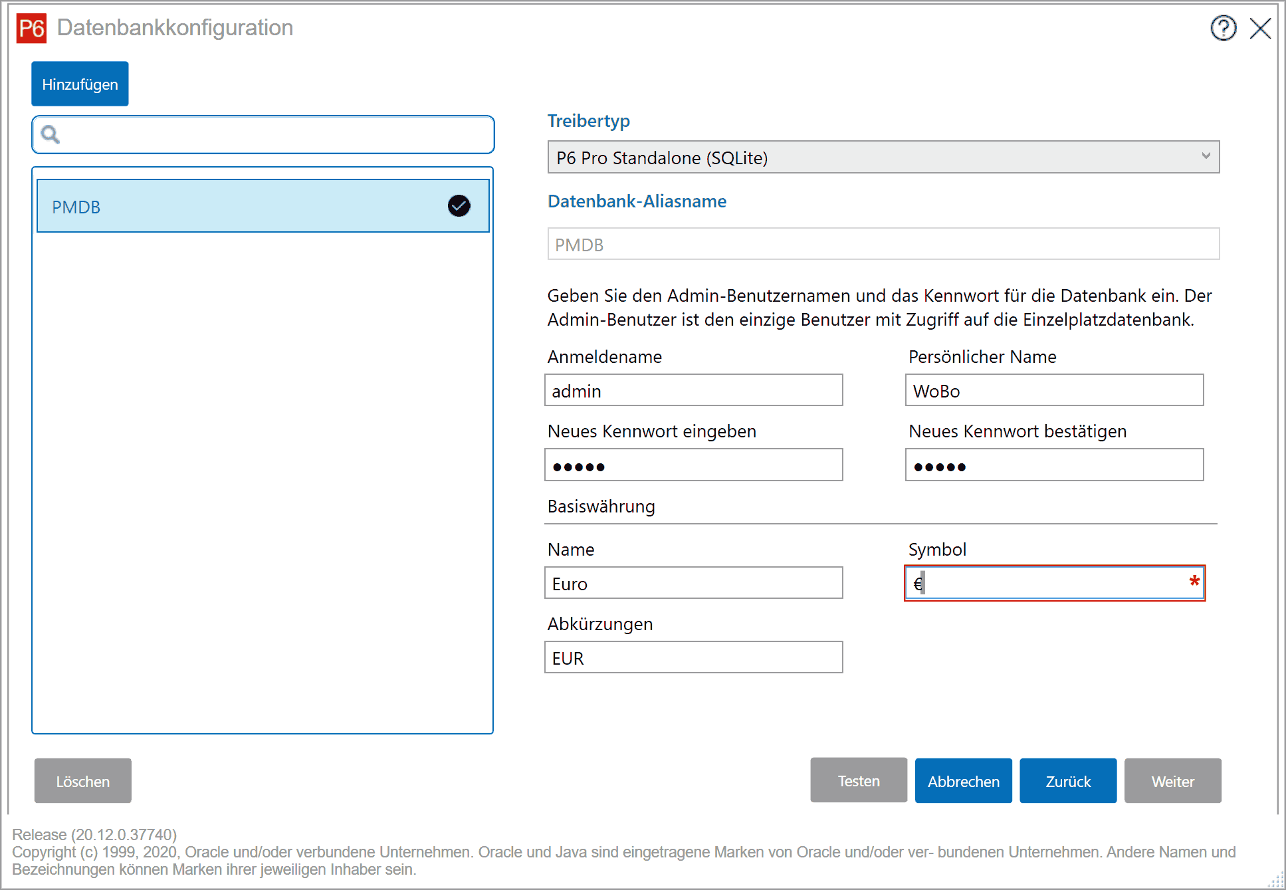Click the Neues Kennwort eingeben field

[x=693, y=465]
